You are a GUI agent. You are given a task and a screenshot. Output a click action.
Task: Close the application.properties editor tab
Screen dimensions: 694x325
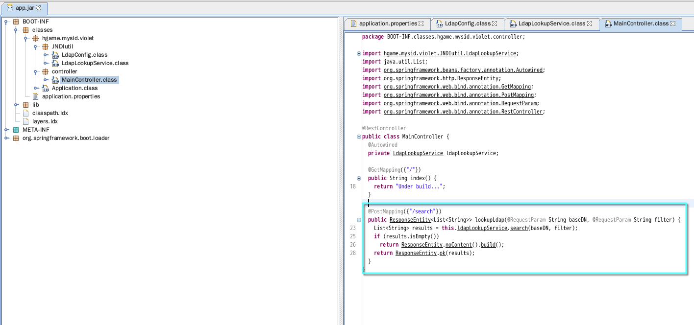pyautogui.click(x=421, y=23)
